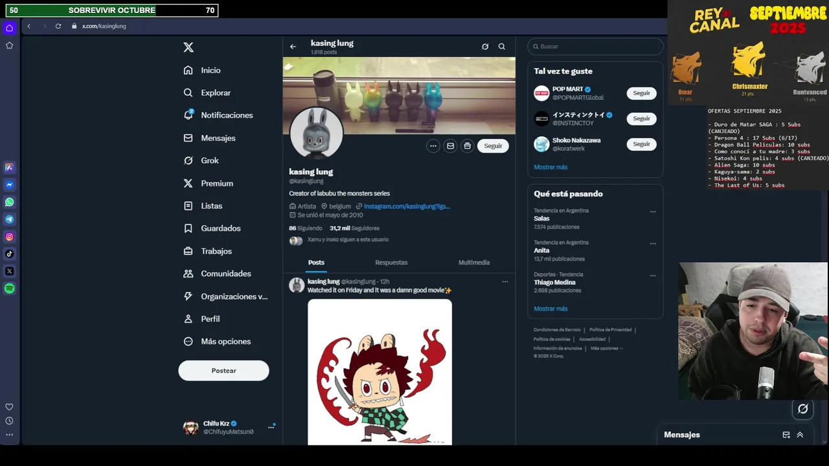The width and height of the screenshot is (829, 466).
Task: Open Perfil in X navigation
Action: pyautogui.click(x=202, y=319)
